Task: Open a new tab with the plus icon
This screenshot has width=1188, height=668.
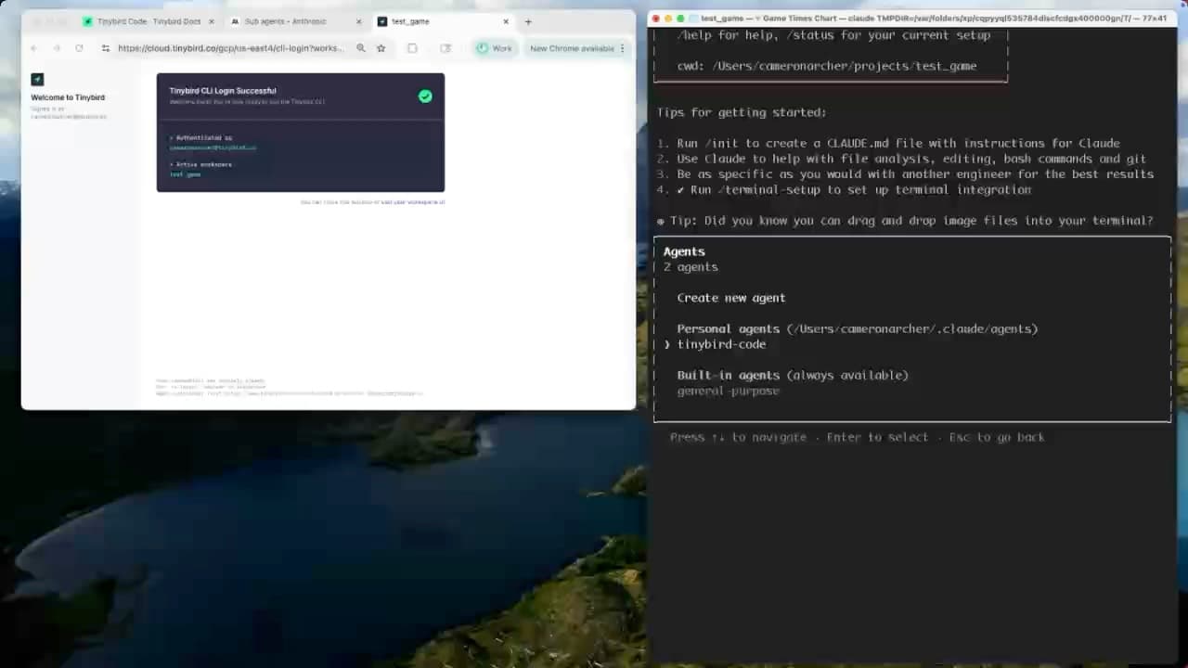Action: 527,20
